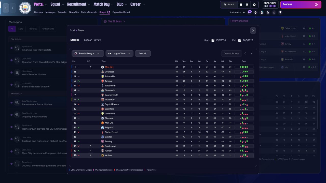Click the End date calendar icon
Viewport: 326px width, 183px height.
[x=240, y=40]
